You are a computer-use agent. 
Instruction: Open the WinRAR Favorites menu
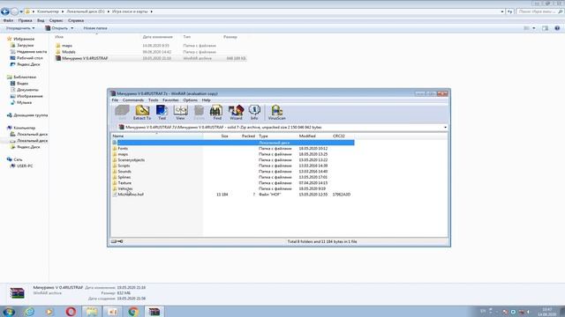tap(170, 100)
